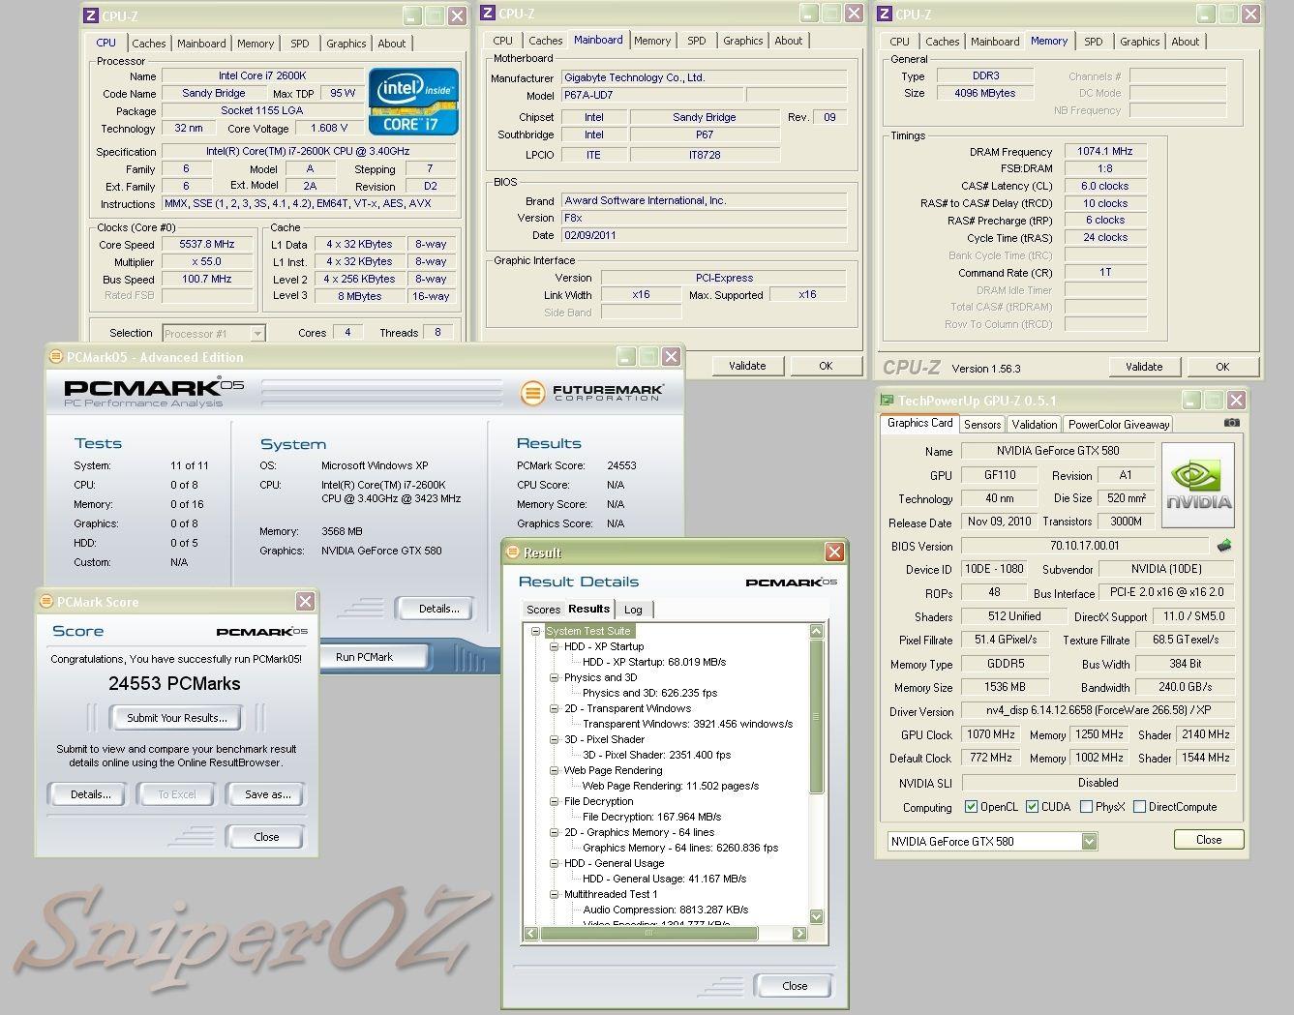Click the Mainboard model P67A-UD7 field
The height and width of the screenshot is (1015, 1294).
(651, 95)
